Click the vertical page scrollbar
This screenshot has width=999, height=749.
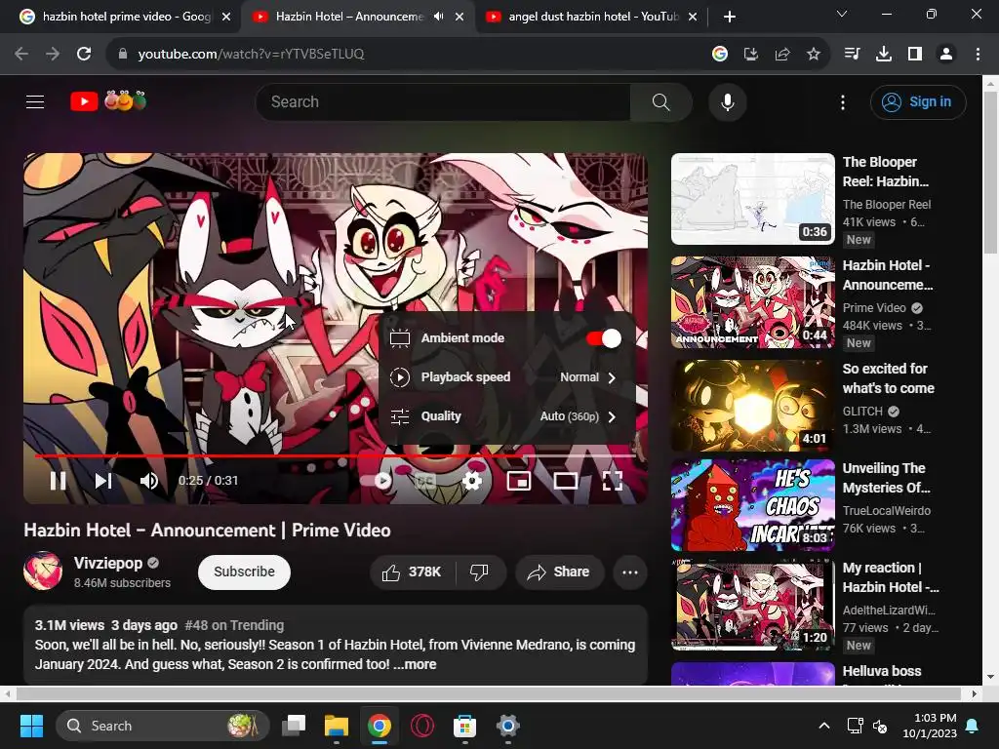pyautogui.click(x=991, y=172)
